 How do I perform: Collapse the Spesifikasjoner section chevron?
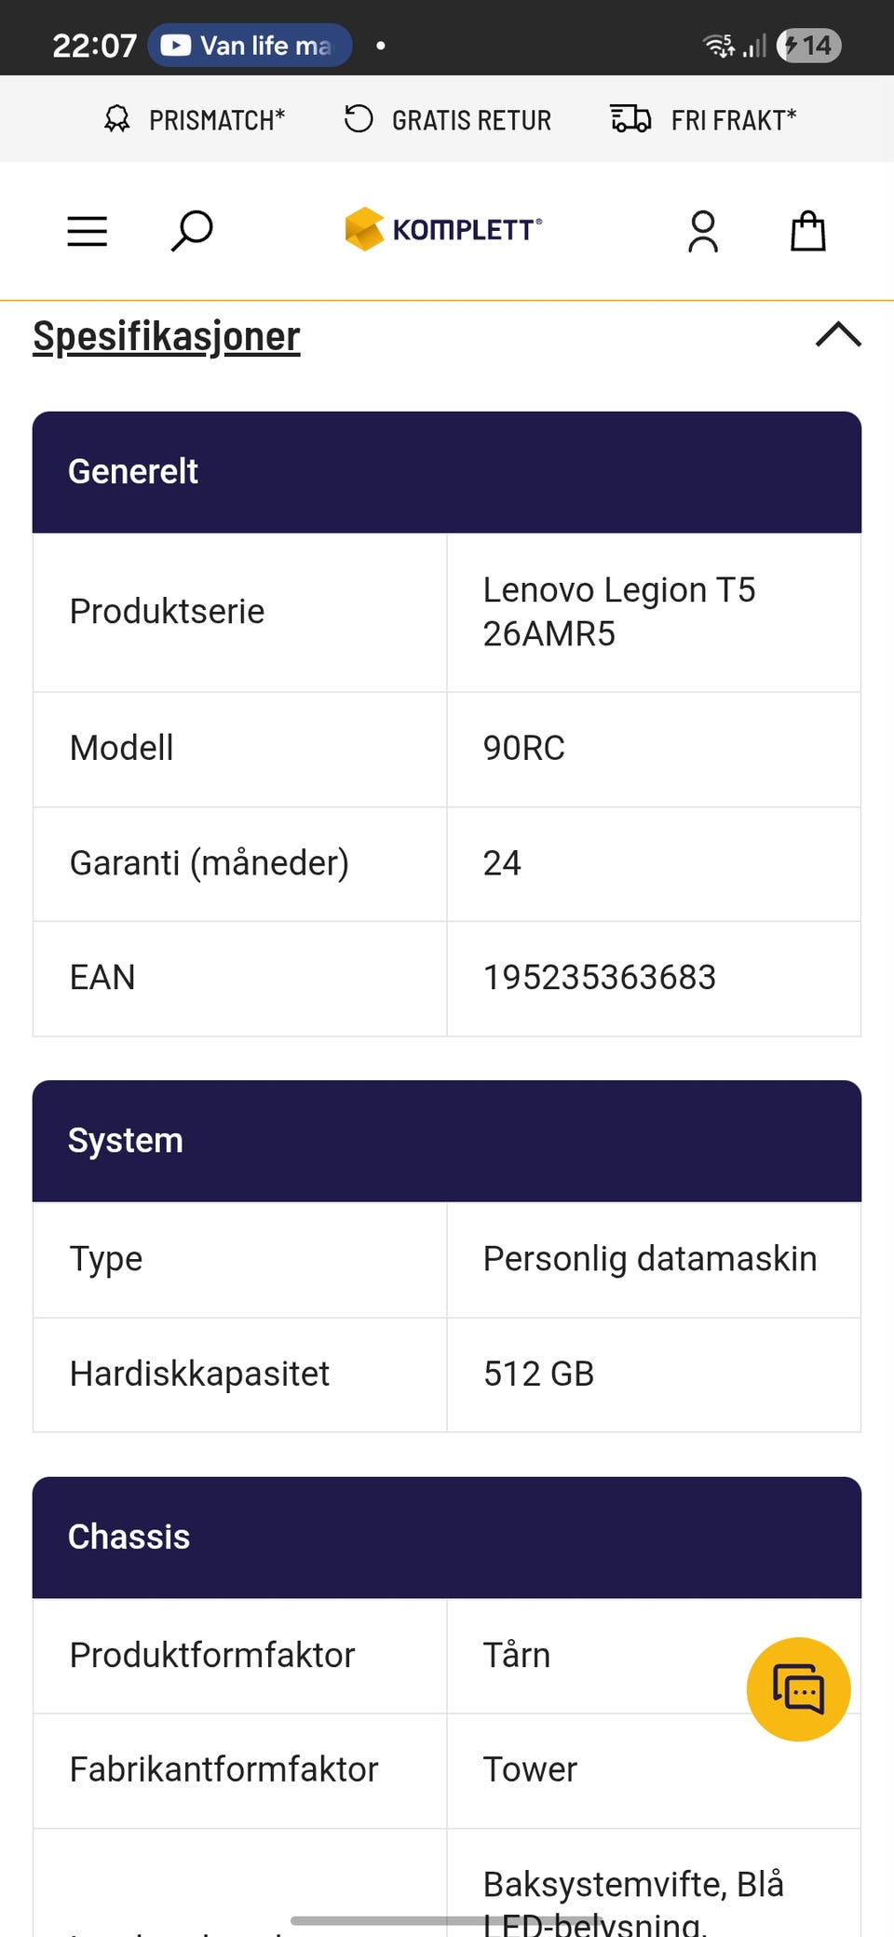(838, 335)
